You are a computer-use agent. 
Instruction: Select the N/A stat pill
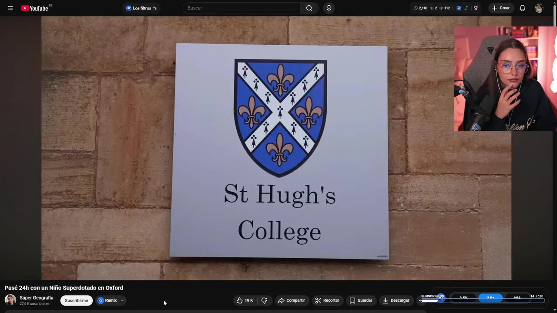click(517, 298)
